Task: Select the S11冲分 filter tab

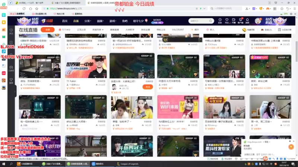Action: [x=64, y=30]
